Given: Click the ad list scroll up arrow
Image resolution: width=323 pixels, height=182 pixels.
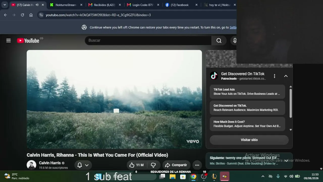Looking at the screenshot, I should 291,87.
